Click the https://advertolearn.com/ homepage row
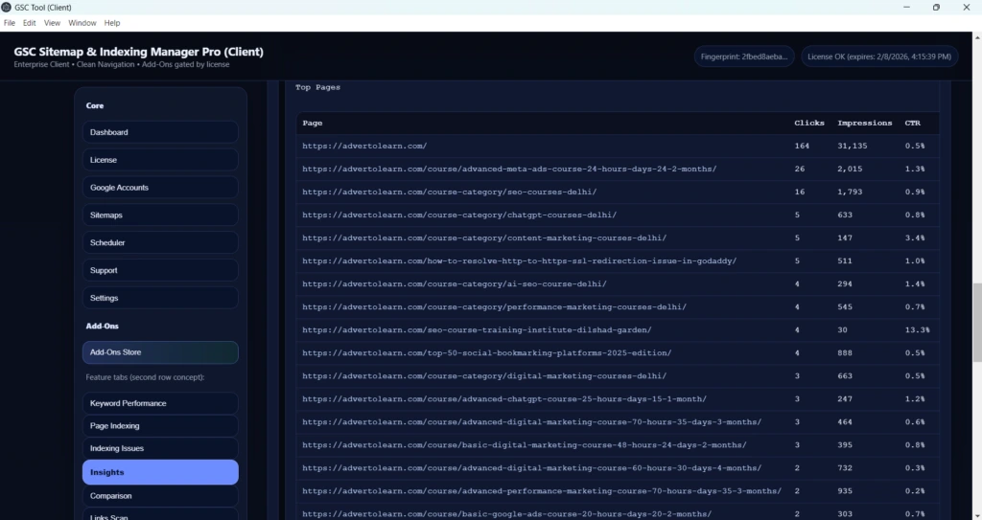982x520 pixels. coord(618,146)
